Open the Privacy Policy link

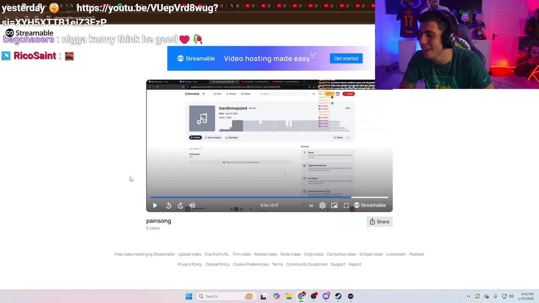190,264
